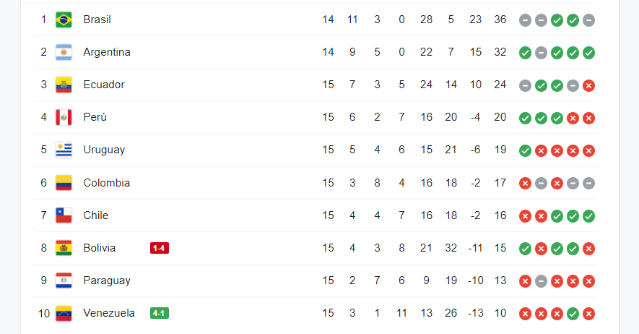
Task: Click Ecuador's last red loss indicator
Action: click(588, 85)
